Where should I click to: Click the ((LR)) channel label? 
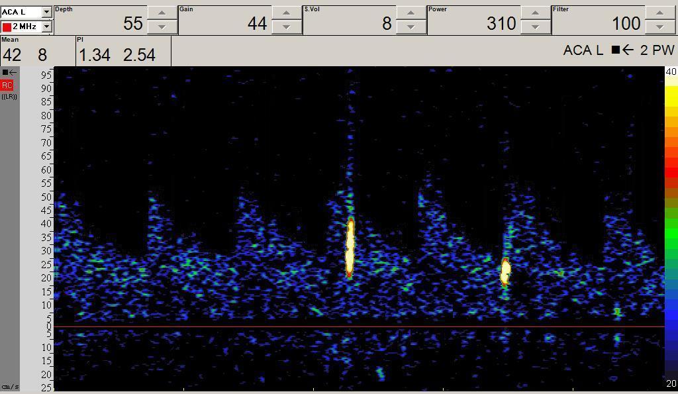[x=9, y=97]
